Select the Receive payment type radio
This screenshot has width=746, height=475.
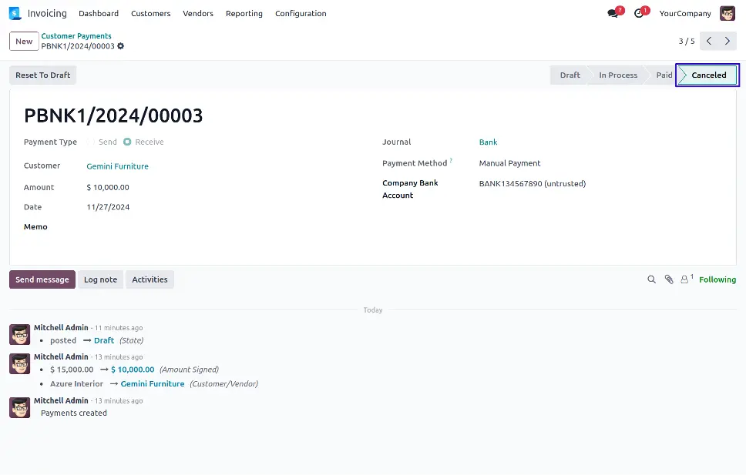[127, 142]
